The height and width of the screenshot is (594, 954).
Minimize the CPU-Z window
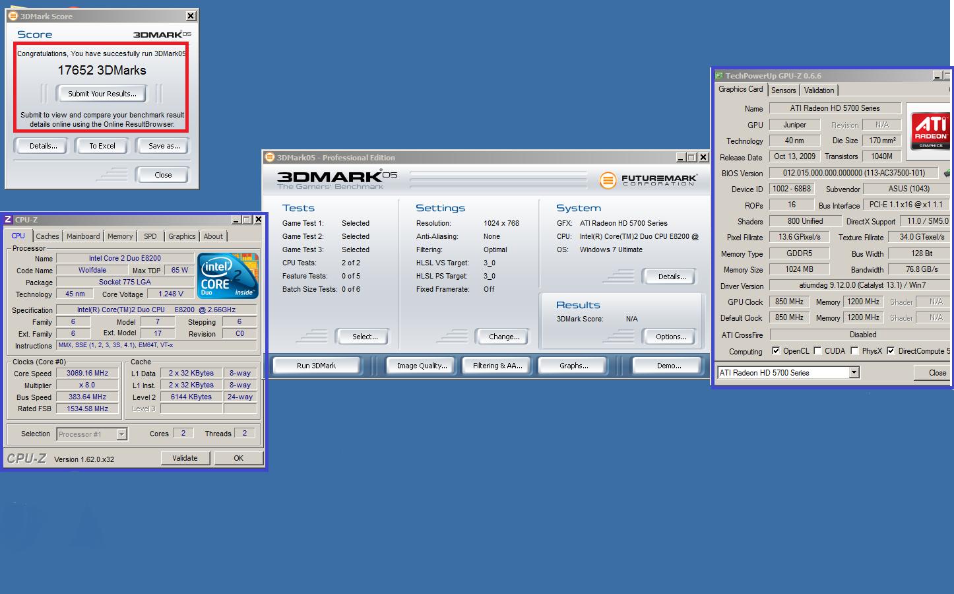point(236,219)
